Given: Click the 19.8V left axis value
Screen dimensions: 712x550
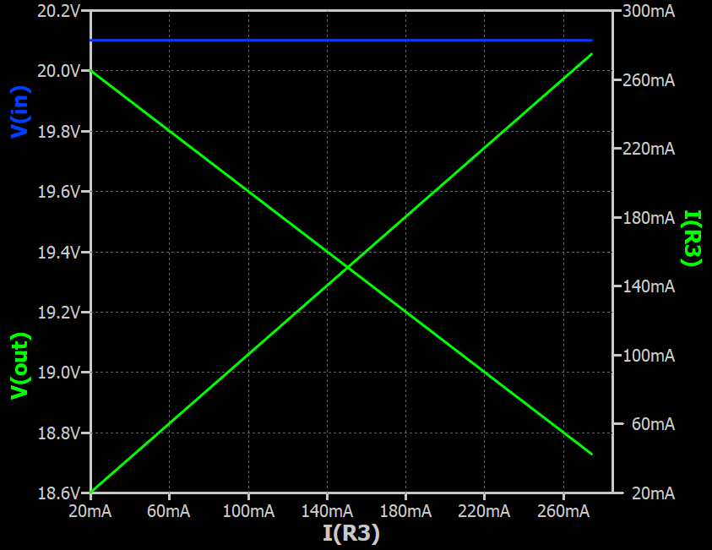Looking at the screenshot, I should point(58,132).
